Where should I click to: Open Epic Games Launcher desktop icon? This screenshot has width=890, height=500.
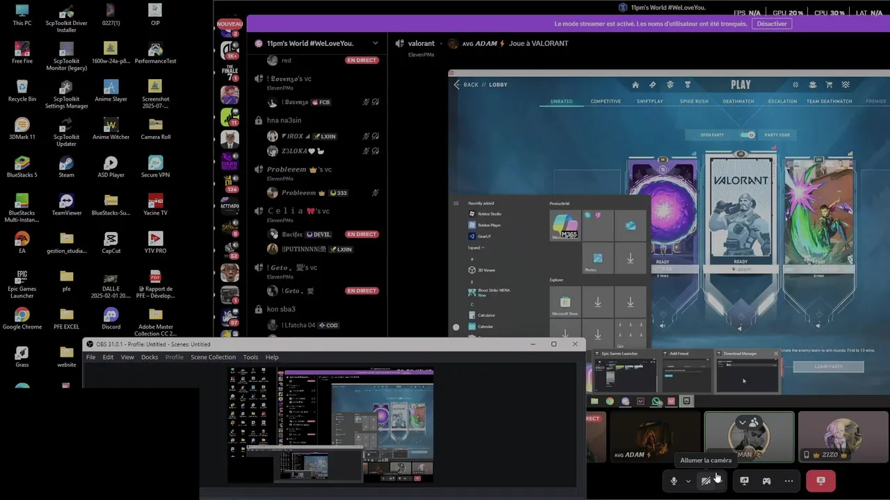[22, 283]
